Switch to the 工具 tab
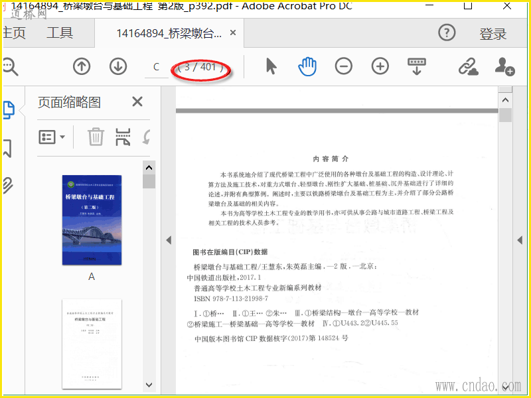This screenshot has height=398, width=531. (60, 33)
